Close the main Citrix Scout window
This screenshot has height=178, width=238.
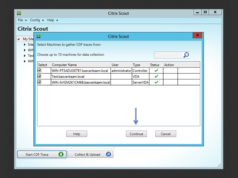tap(215, 12)
